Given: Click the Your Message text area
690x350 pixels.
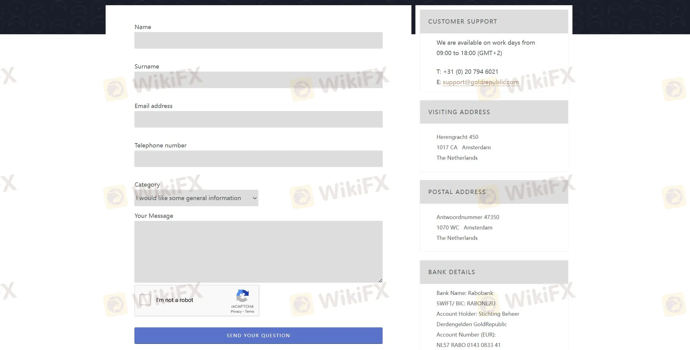Looking at the screenshot, I should tap(258, 251).
